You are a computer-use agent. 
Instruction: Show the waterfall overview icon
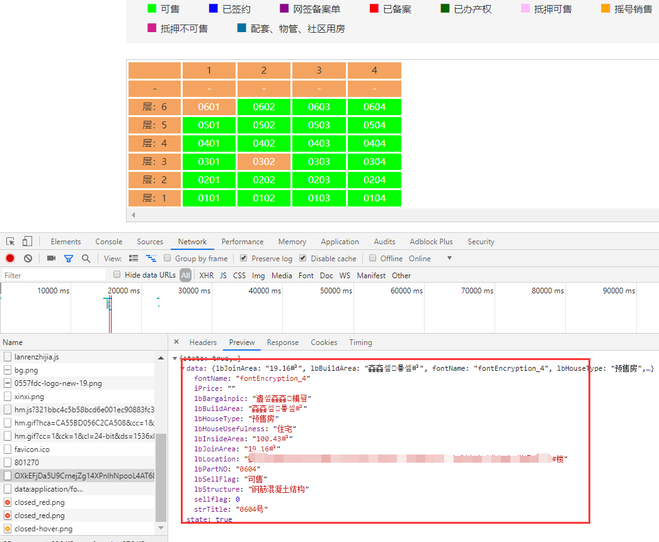coord(151,258)
